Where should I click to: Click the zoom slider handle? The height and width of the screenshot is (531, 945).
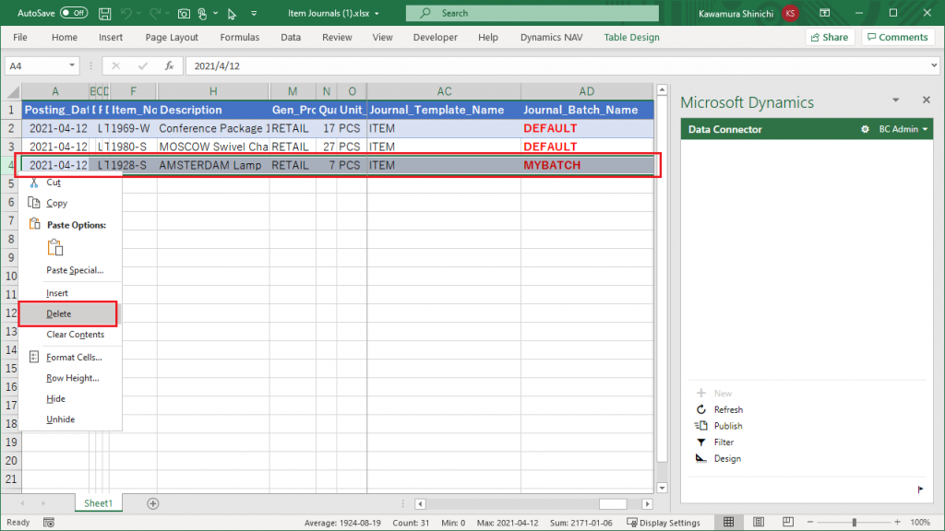(854, 523)
